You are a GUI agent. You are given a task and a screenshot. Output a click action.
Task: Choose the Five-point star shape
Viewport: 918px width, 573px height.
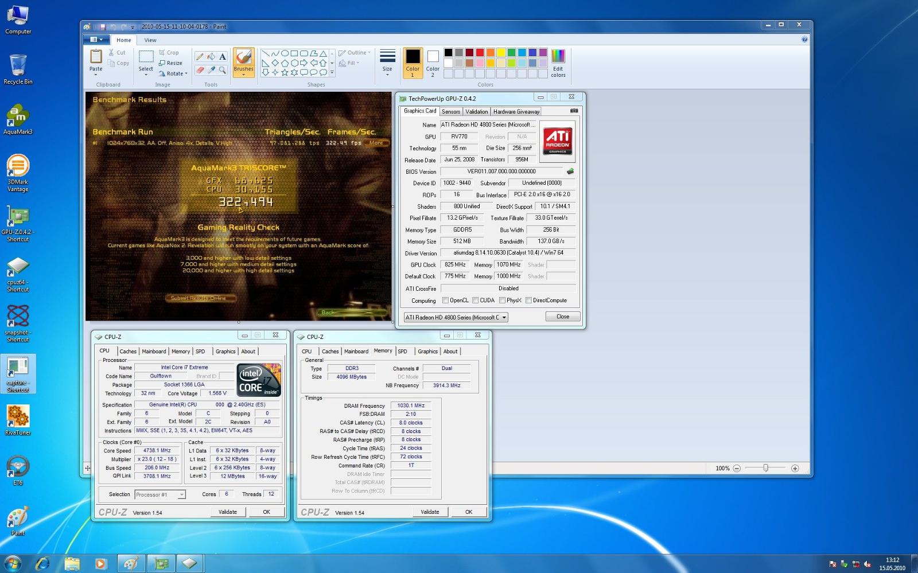[285, 72]
